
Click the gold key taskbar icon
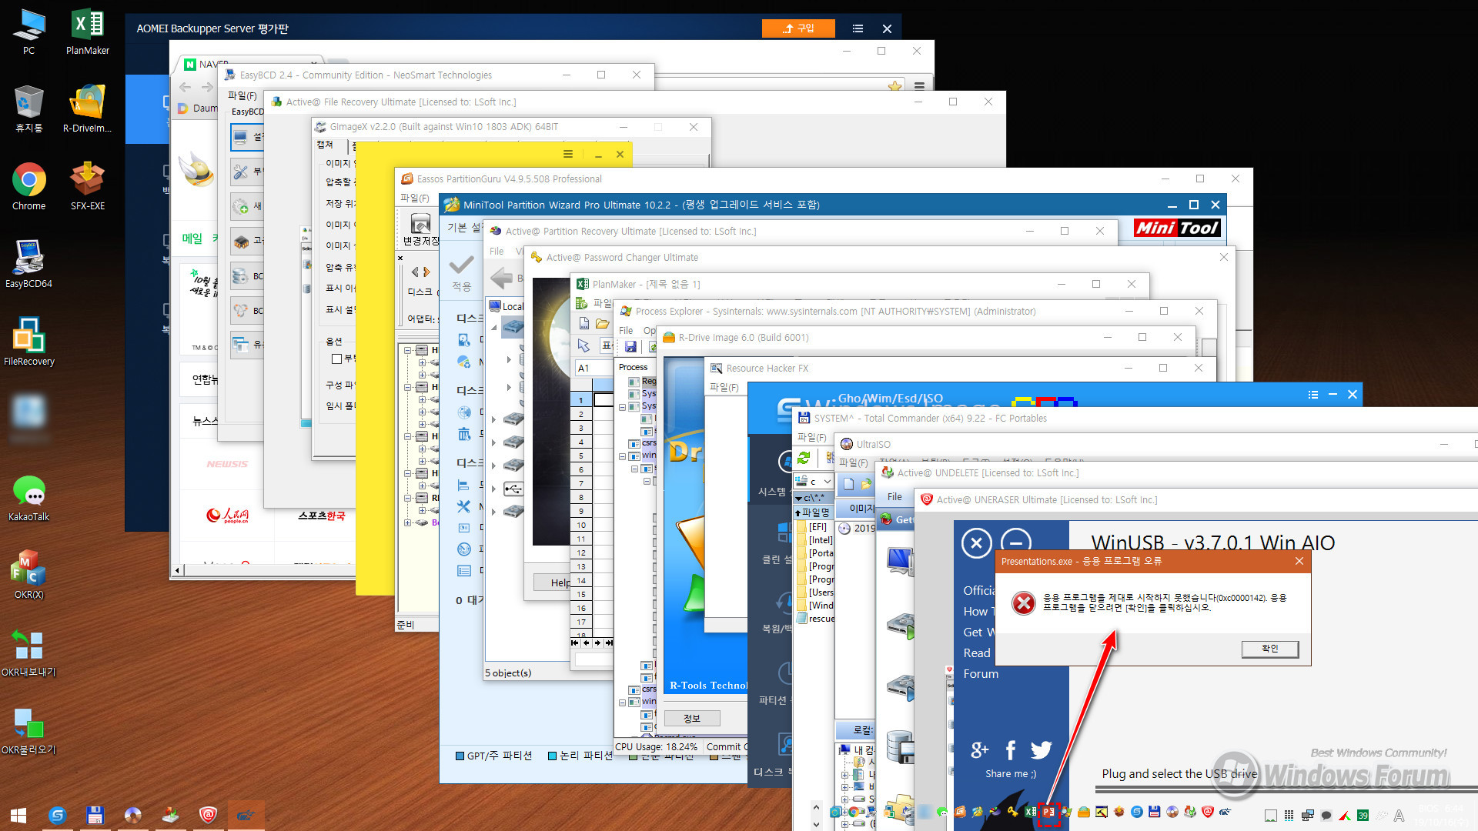tap(1012, 812)
